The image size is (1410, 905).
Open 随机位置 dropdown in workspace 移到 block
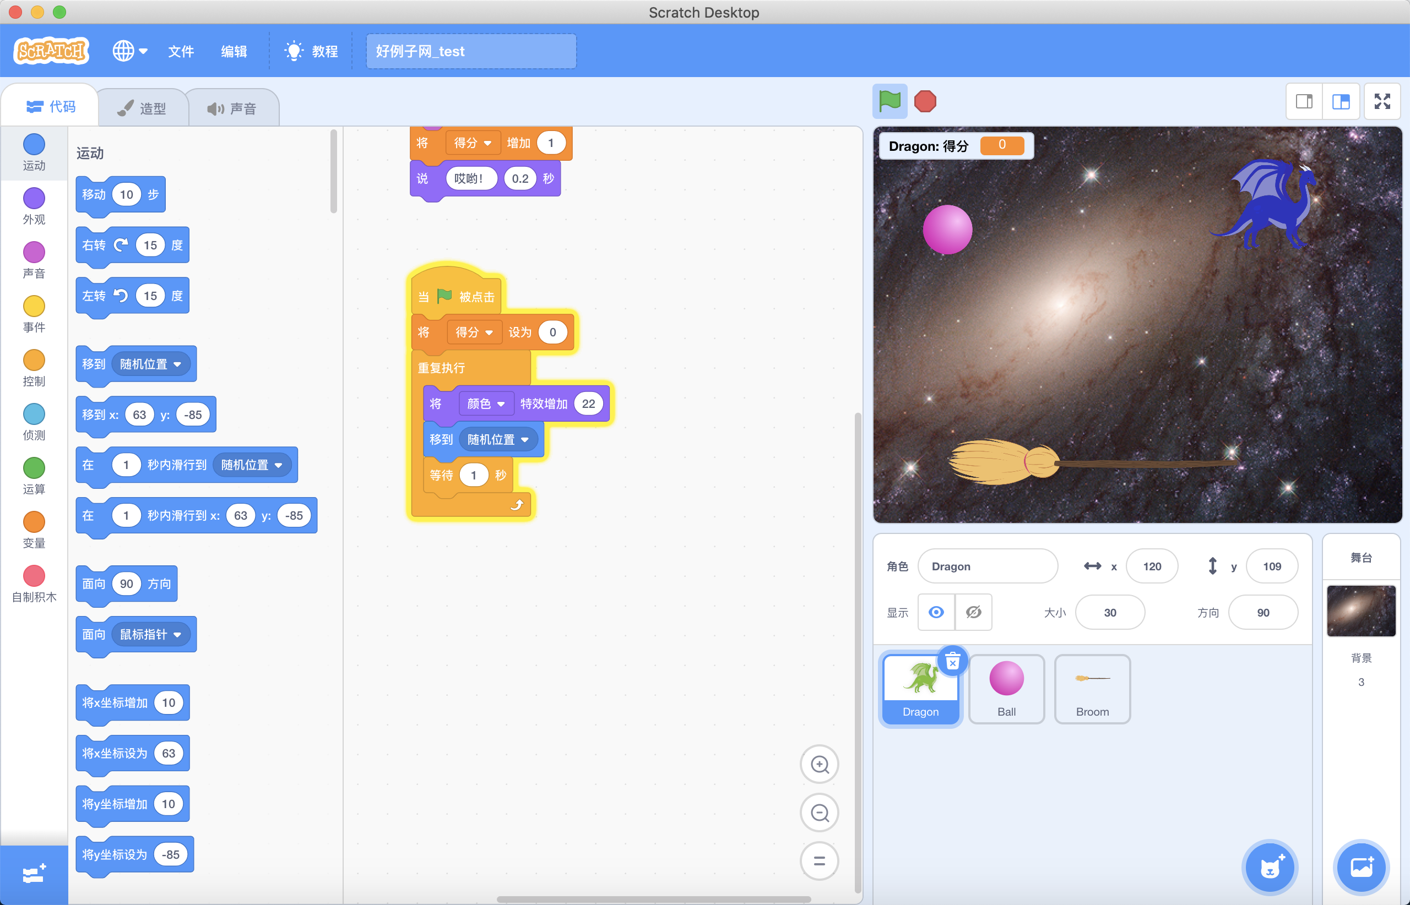(x=498, y=440)
